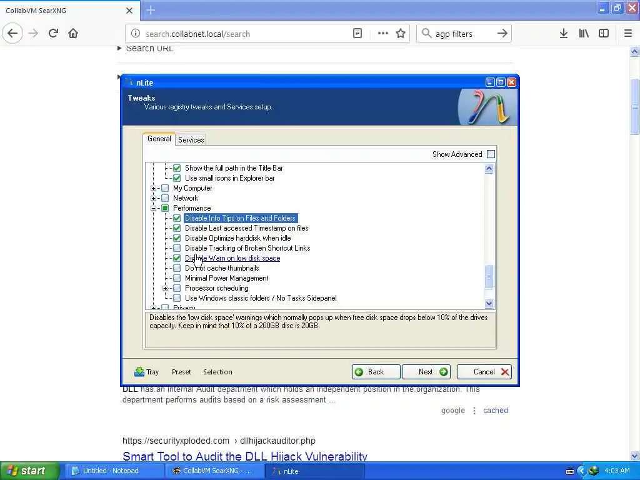Check Minimal Power Management option

click(177, 278)
